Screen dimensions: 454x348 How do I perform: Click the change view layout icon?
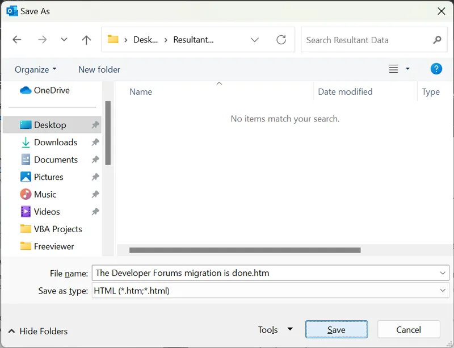click(x=393, y=69)
